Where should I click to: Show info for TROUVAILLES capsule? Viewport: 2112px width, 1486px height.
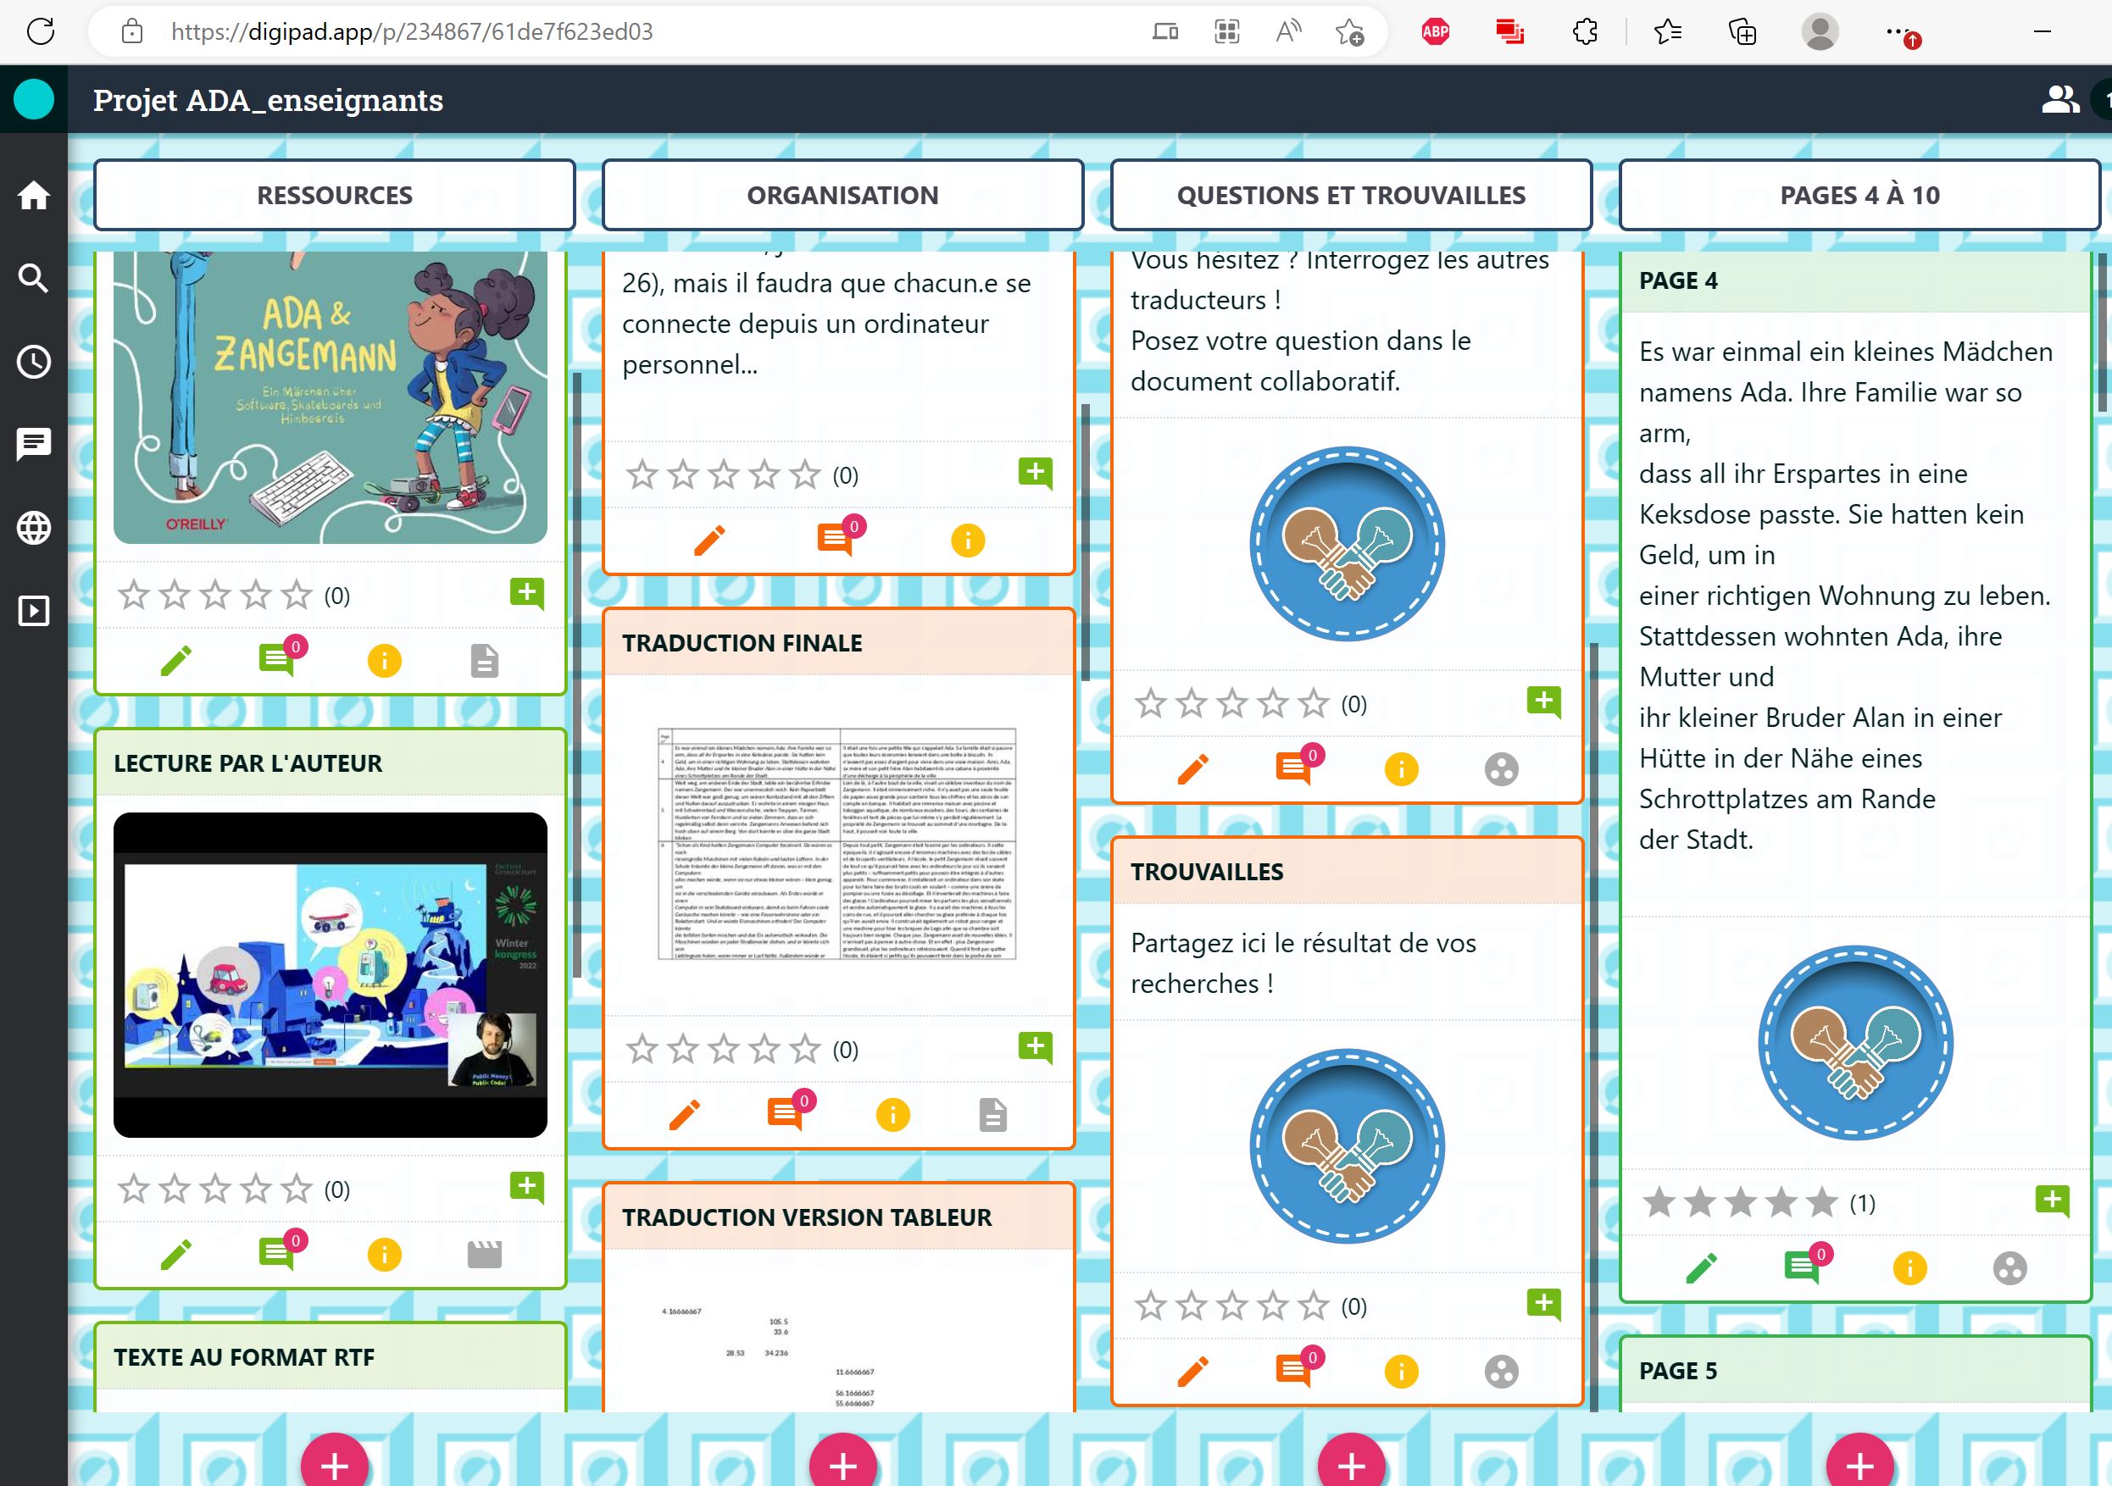point(1401,1371)
